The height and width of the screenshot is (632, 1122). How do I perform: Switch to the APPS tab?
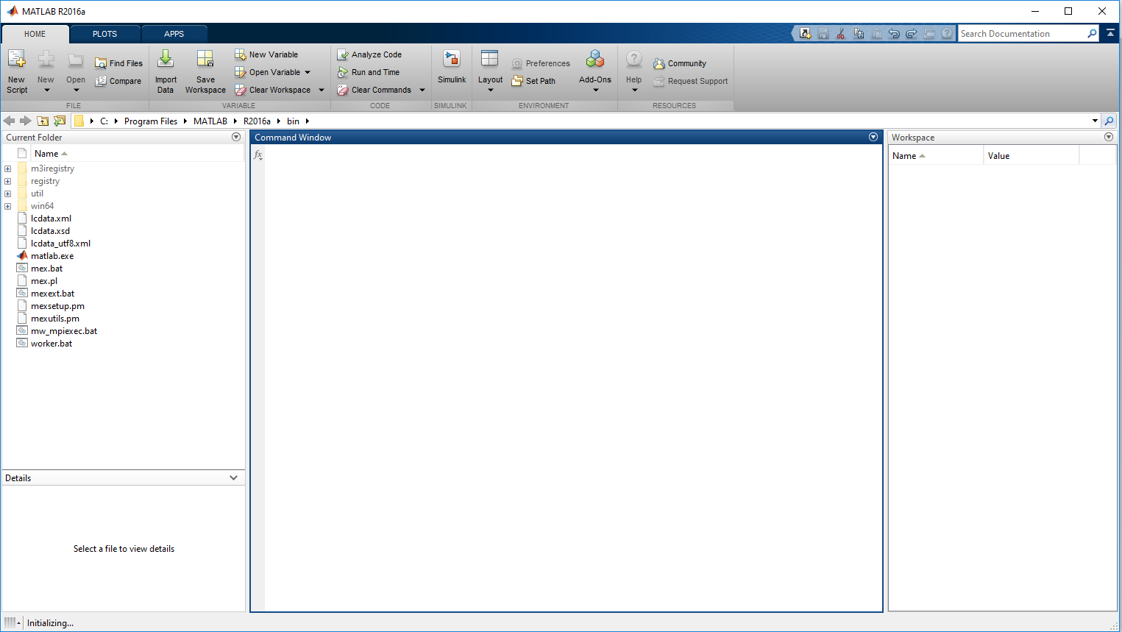pos(174,34)
